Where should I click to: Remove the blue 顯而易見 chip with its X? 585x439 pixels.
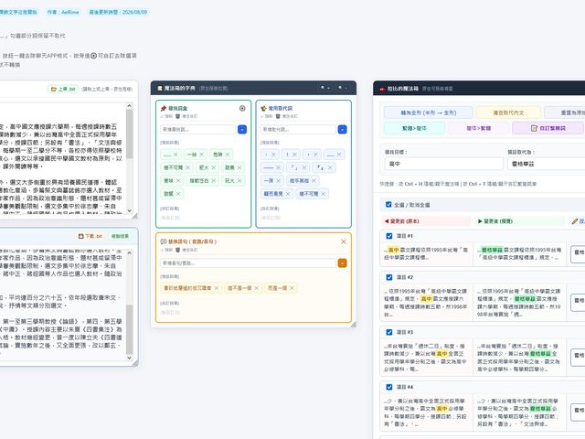288,194
